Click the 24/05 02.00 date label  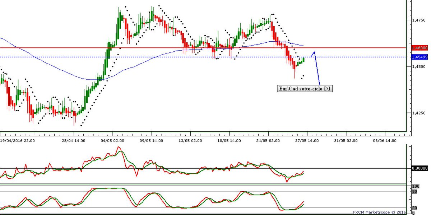pos(269,141)
